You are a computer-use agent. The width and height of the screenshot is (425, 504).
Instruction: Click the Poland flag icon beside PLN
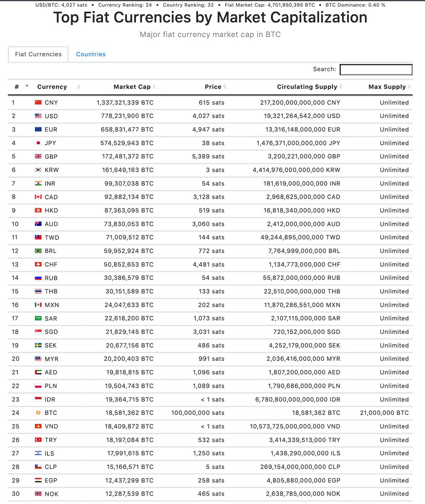[x=38, y=386]
